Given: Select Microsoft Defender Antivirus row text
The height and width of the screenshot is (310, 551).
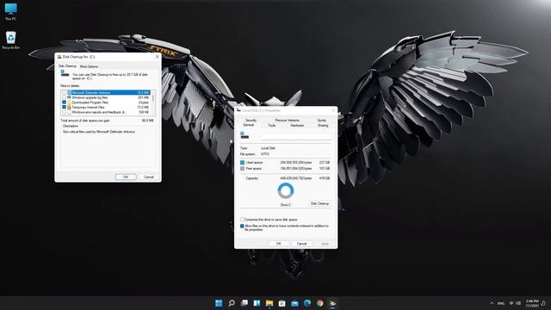Looking at the screenshot, I should click(x=91, y=92).
